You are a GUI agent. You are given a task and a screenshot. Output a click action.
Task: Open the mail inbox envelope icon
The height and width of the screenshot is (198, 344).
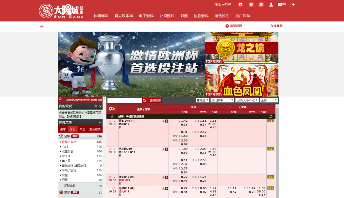(280, 5)
